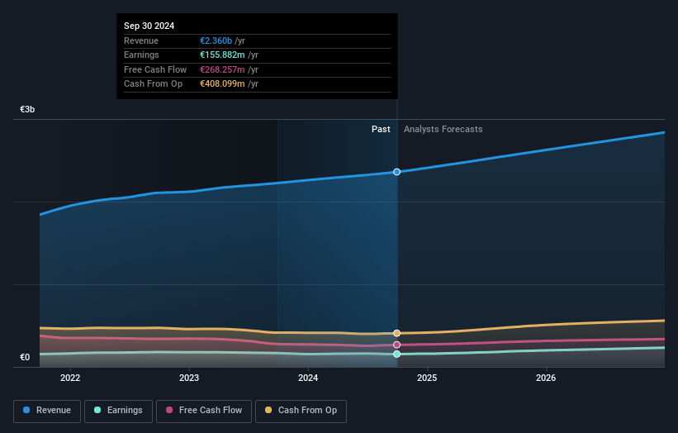The image size is (678, 433).
Task: Click the €2.360b revenue value
Action: pos(216,40)
